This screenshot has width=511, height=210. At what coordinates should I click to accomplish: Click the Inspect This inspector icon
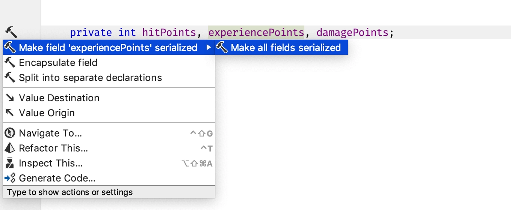10,163
